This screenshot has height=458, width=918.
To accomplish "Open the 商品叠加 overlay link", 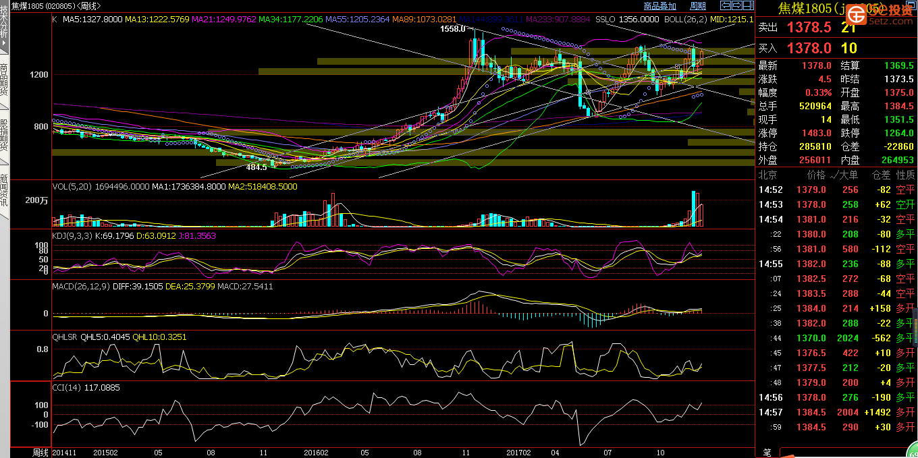I will 660,6.
